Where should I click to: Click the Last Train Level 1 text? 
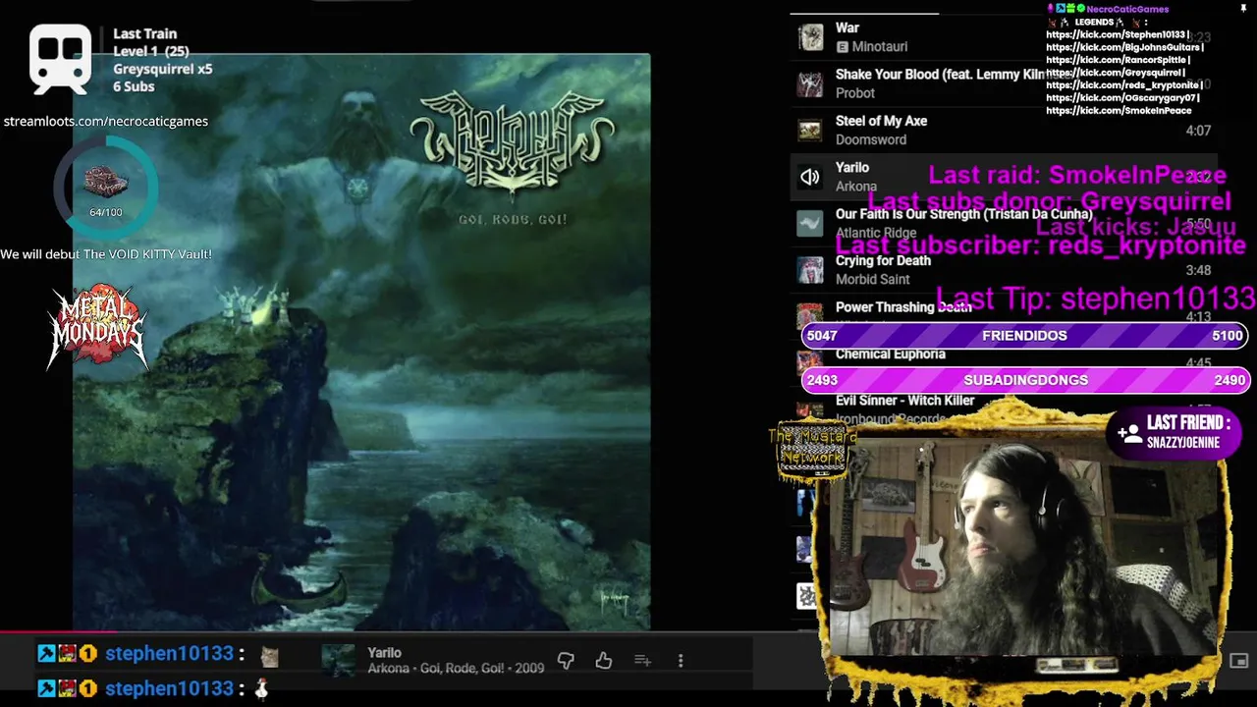151,42
